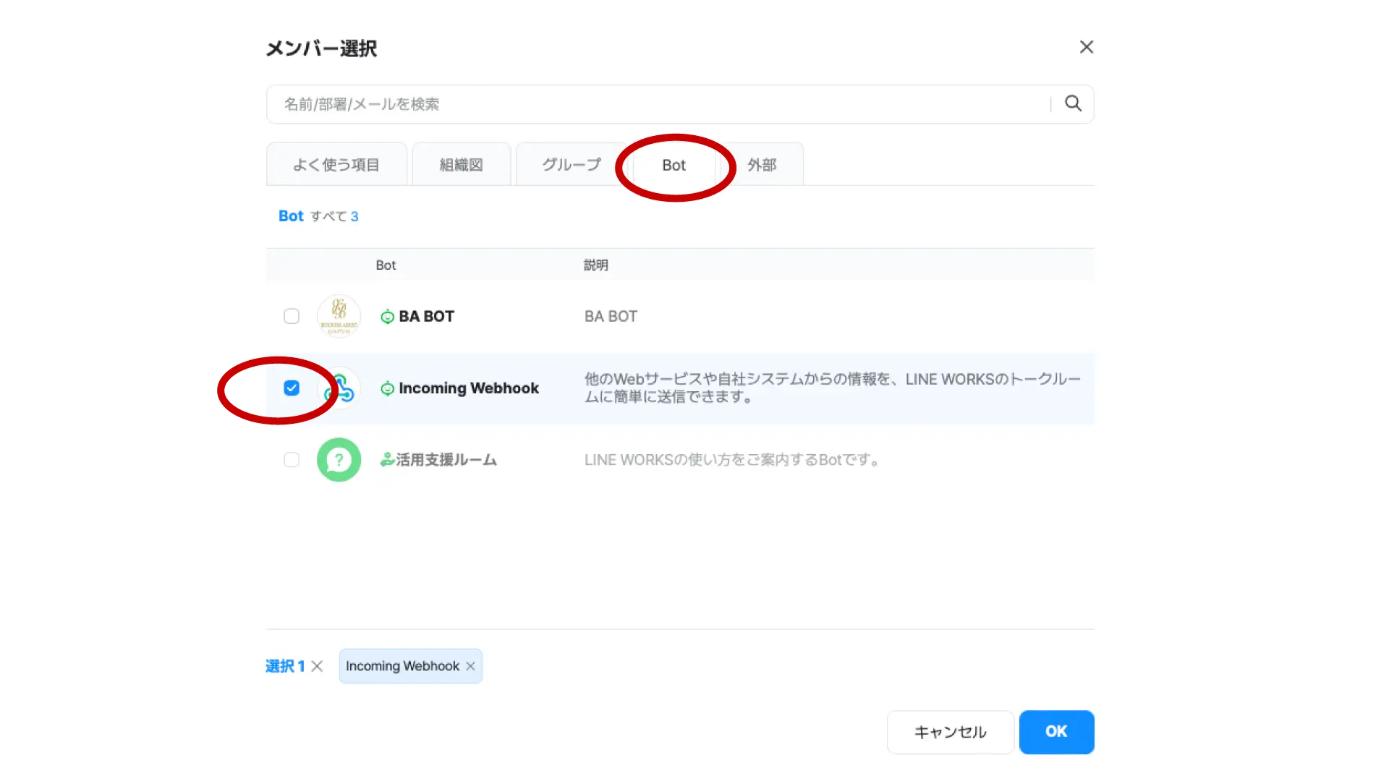Click the green question mark avatar
Image resolution: width=1389 pixels, height=781 pixels.
[x=339, y=460]
